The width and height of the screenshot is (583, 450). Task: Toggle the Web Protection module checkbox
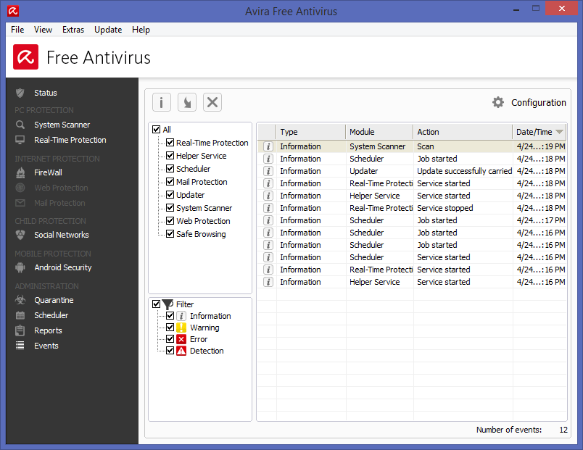(x=170, y=221)
